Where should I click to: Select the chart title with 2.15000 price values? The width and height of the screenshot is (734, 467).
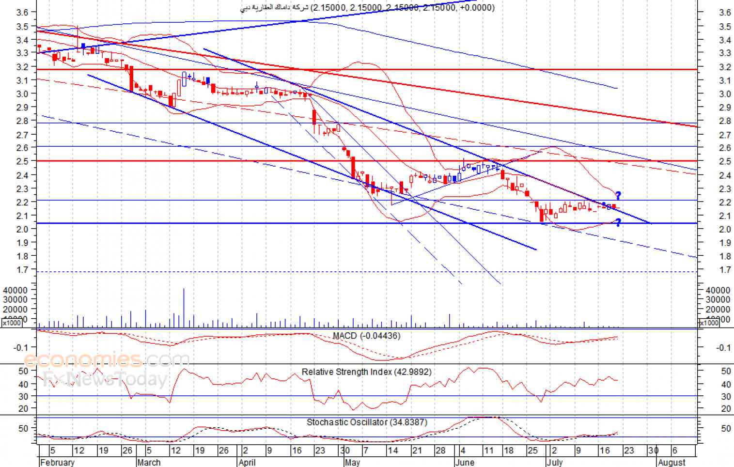point(368,7)
